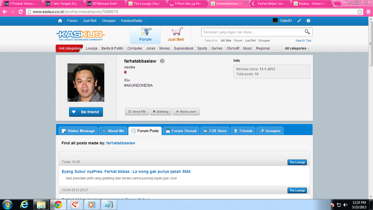
Task: Open the FJB Store tab
Action: [215, 131]
